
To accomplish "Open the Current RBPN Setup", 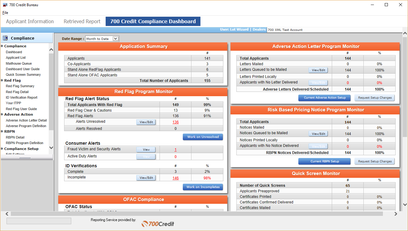I will pyautogui.click(x=324, y=161).
